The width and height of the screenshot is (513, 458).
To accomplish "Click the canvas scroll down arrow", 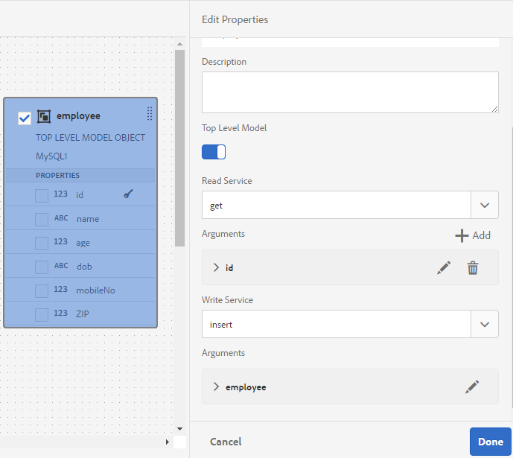I will 179,428.
